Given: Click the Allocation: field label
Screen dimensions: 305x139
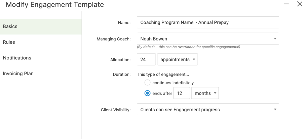Looking at the screenshot, I should 120,60.
